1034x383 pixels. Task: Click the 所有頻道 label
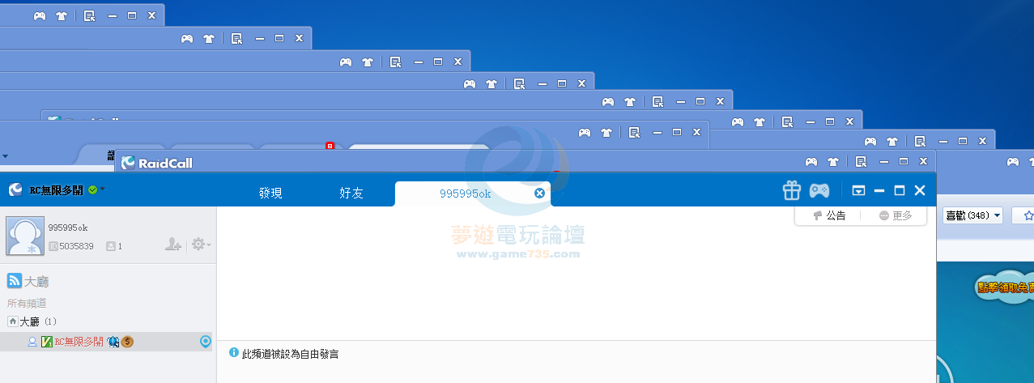pos(27,303)
